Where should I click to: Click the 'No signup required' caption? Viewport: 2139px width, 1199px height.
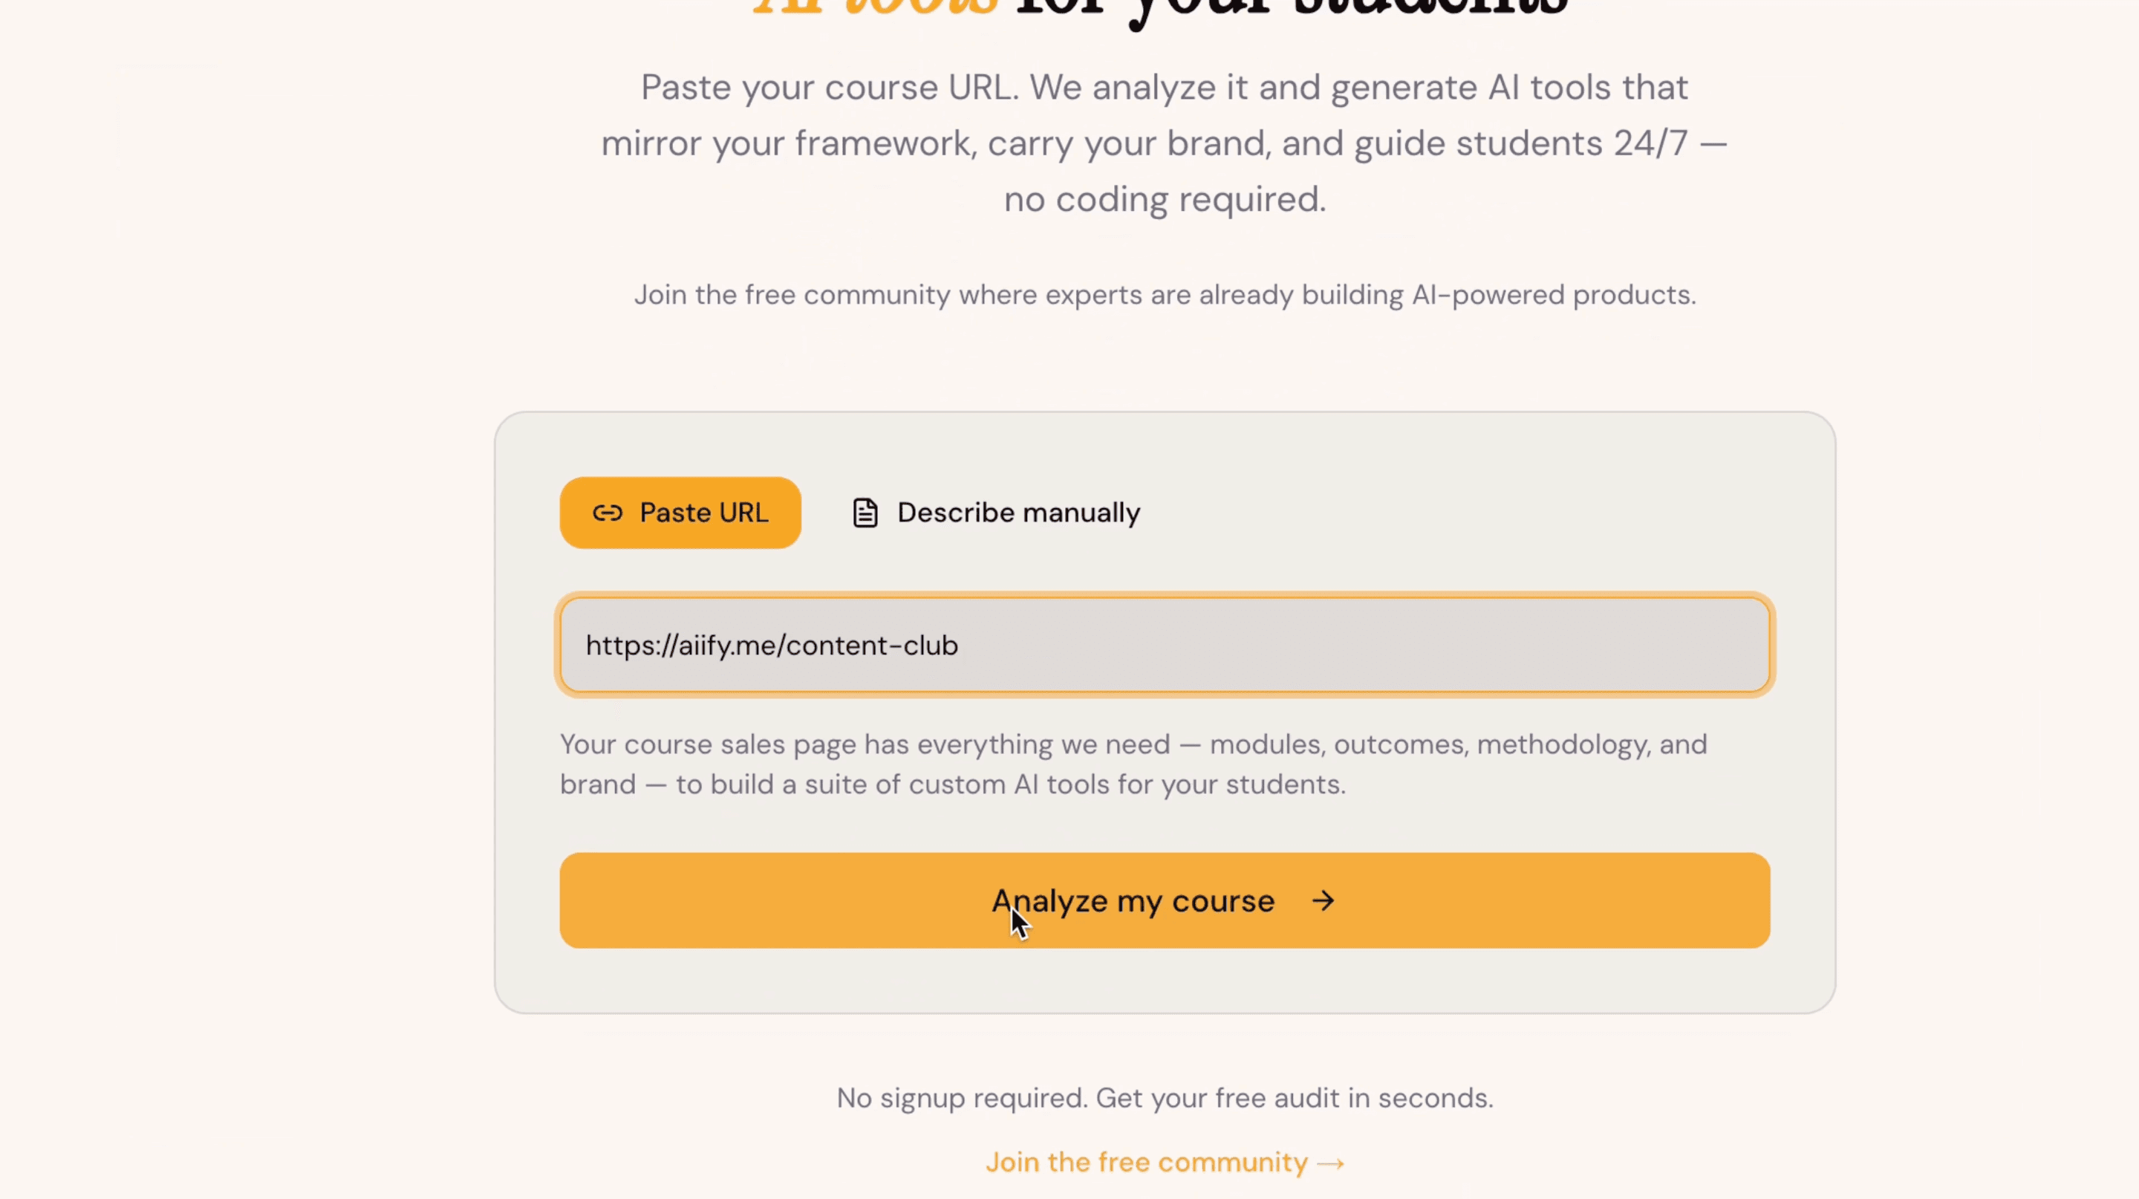[x=1164, y=1098]
